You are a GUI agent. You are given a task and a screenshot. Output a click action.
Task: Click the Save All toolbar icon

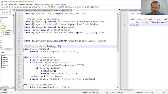click(10, 7)
